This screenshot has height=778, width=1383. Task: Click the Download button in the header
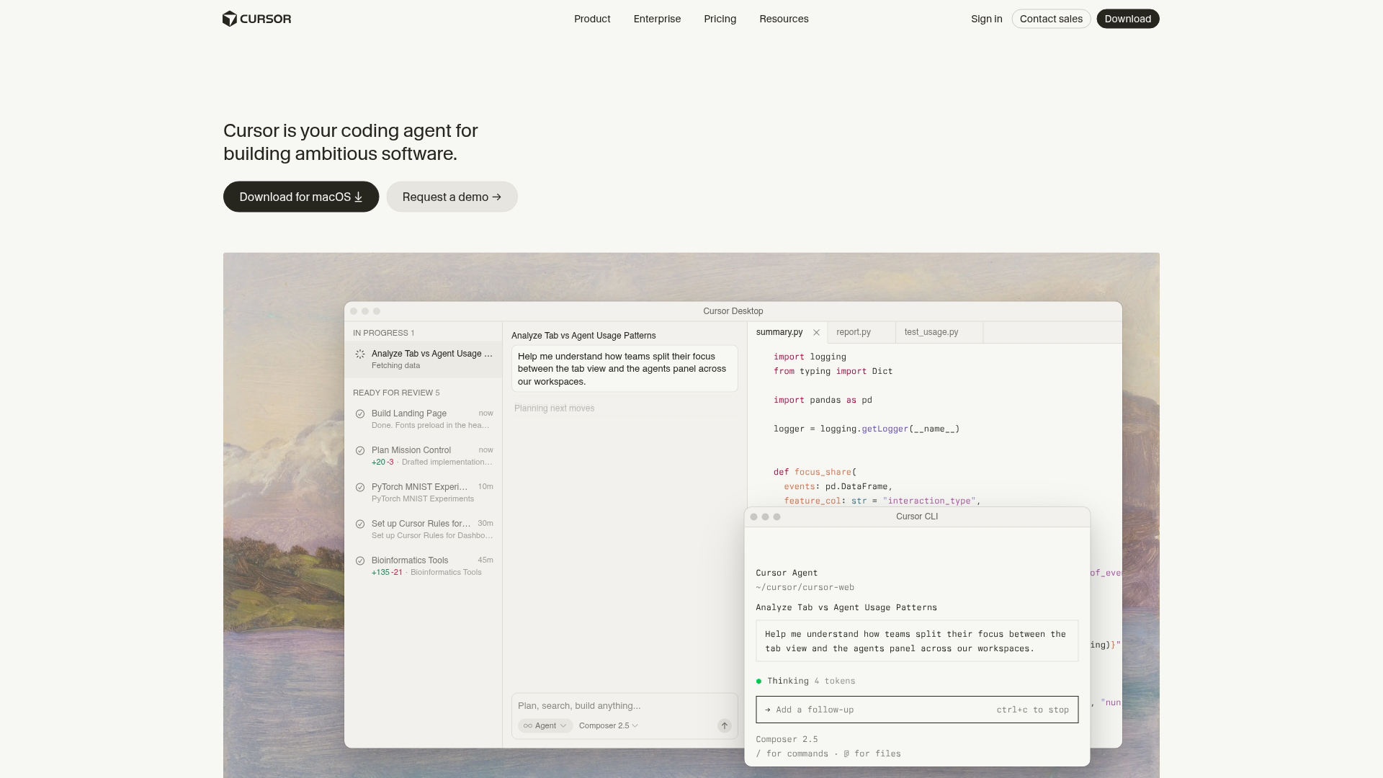click(1128, 19)
